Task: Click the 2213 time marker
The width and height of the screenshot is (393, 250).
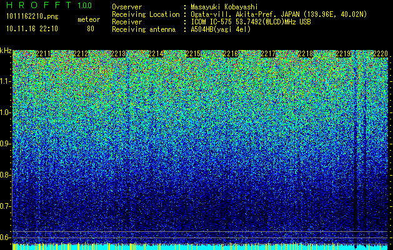Action: click(x=118, y=54)
